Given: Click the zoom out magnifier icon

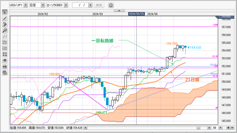Looking at the screenshot, I should tap(5, 36).
